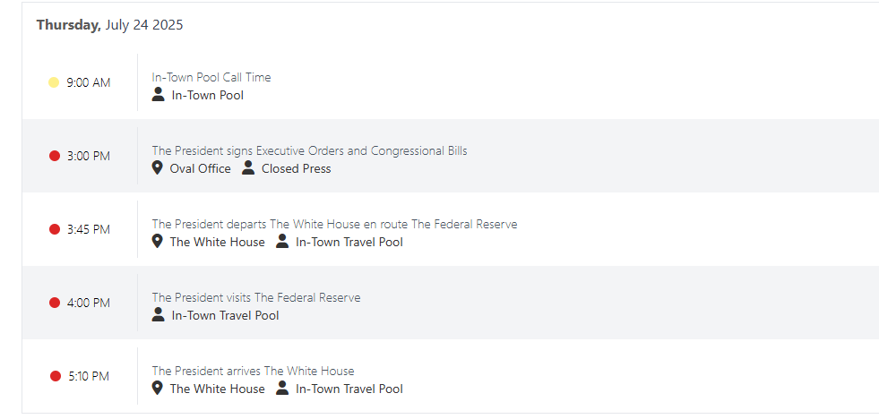
Task: Click the red dot beside 3:45 PM
Action: (x=55, y=230)
